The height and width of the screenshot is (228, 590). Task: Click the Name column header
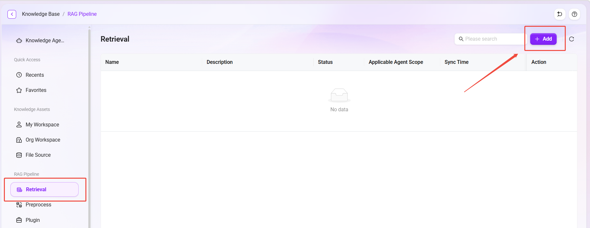point(112,62)
